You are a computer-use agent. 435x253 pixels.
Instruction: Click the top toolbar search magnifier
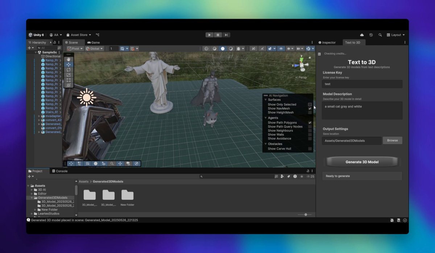(x=380, y=35)
